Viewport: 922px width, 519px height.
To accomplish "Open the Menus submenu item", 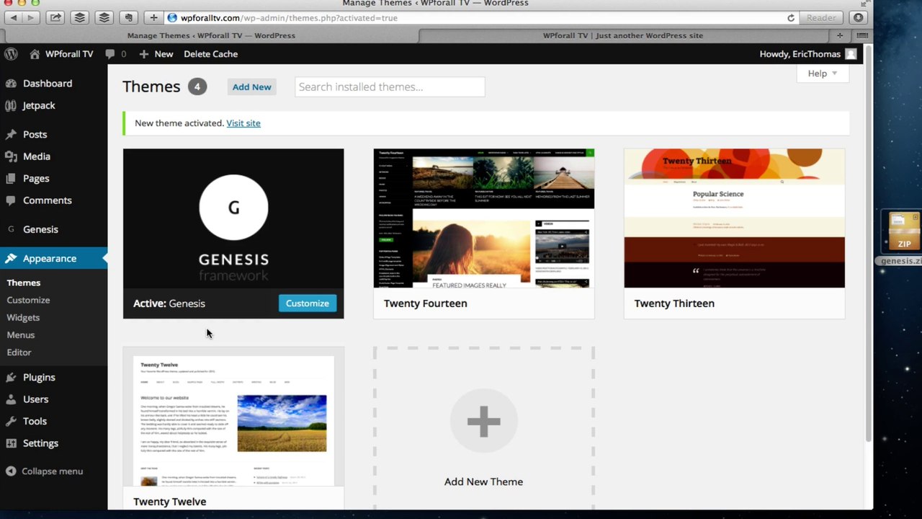I will point(21,335).
